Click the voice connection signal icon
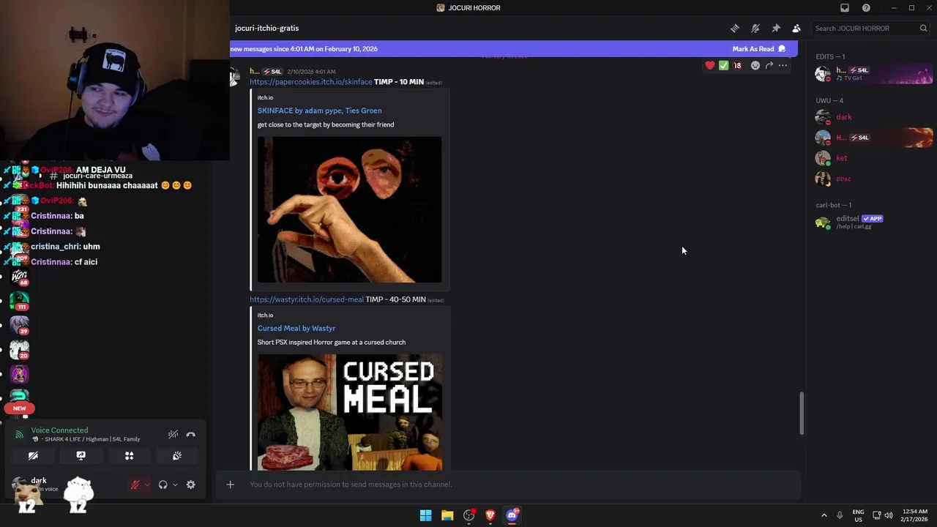This screenshot has width=937, height=527. (19, 435)
